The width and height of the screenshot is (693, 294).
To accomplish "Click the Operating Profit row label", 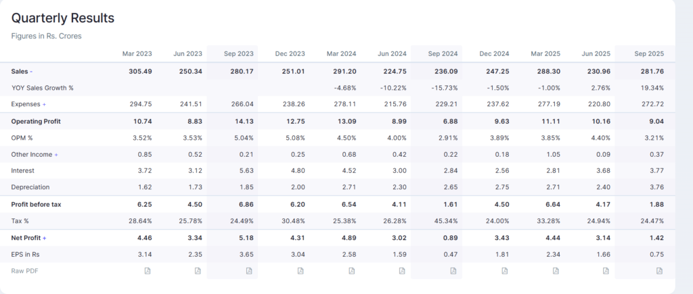I will click(x=37, y=121).
